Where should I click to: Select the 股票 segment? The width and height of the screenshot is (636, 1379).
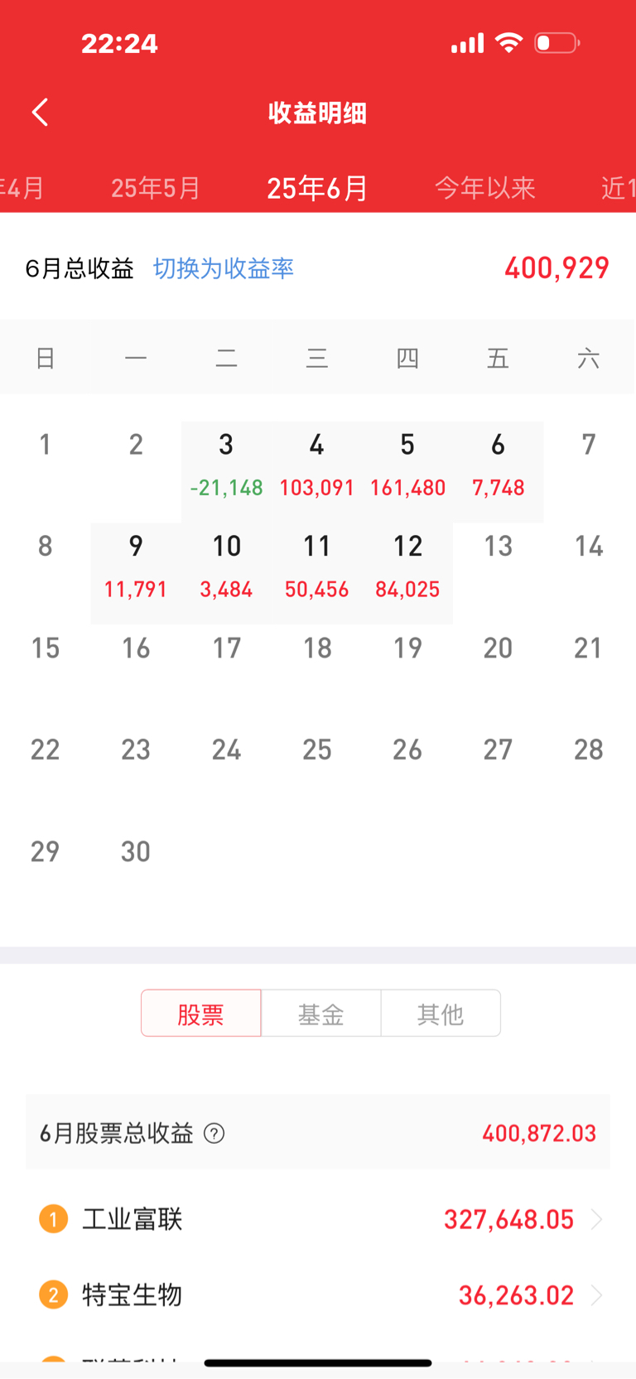point(201,1013)
